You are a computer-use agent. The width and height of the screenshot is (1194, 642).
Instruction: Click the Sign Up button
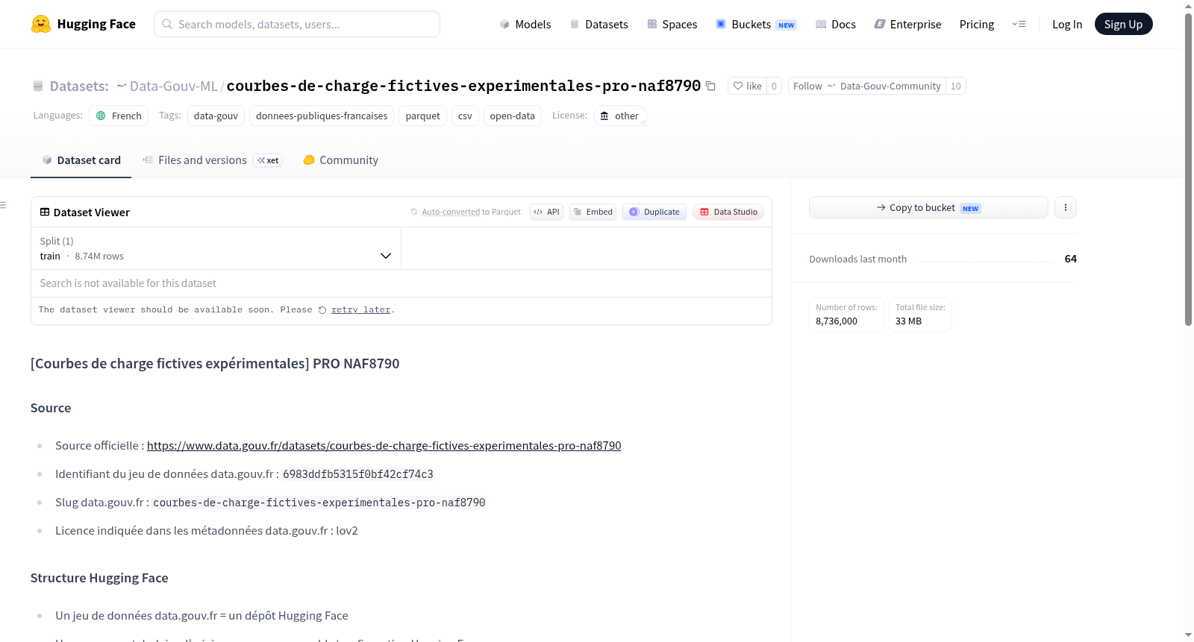click(1123, 24)
